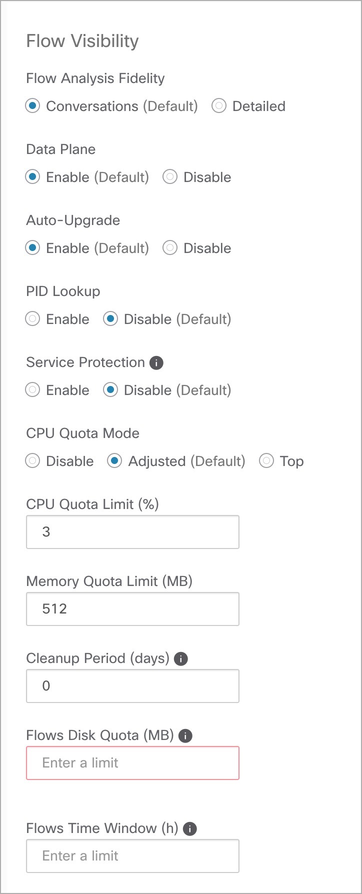The width and height of the screenshot is (362, 894).
Task: Click the Flows Time Window input
Action: [132, 856]
